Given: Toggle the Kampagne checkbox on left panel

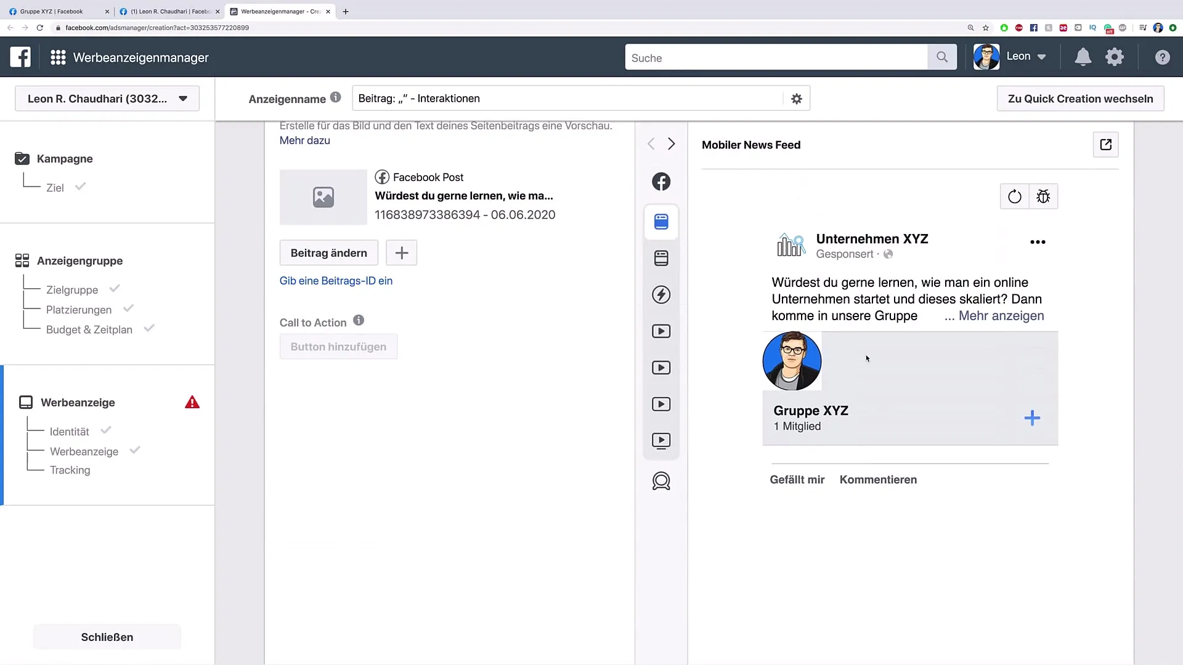Looking at the screenshot, I should click(x=22, y=158).
